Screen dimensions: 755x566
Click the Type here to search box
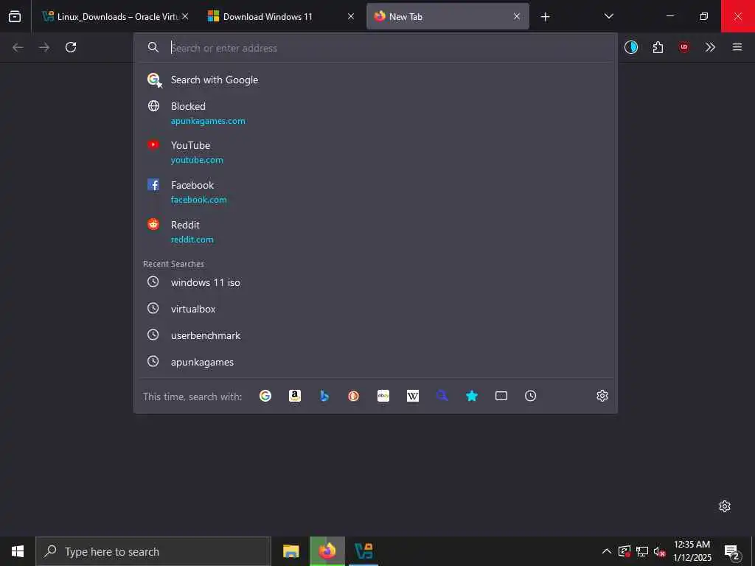point(153,551)
